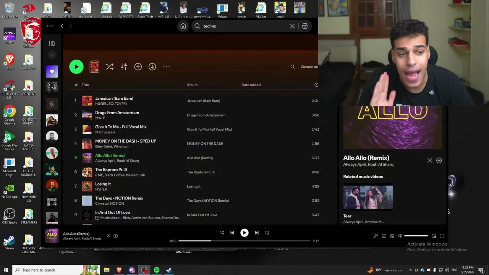Enable shuffle for the playlist header
This screenshot has height=275, width=489.
tap(110, 67)
